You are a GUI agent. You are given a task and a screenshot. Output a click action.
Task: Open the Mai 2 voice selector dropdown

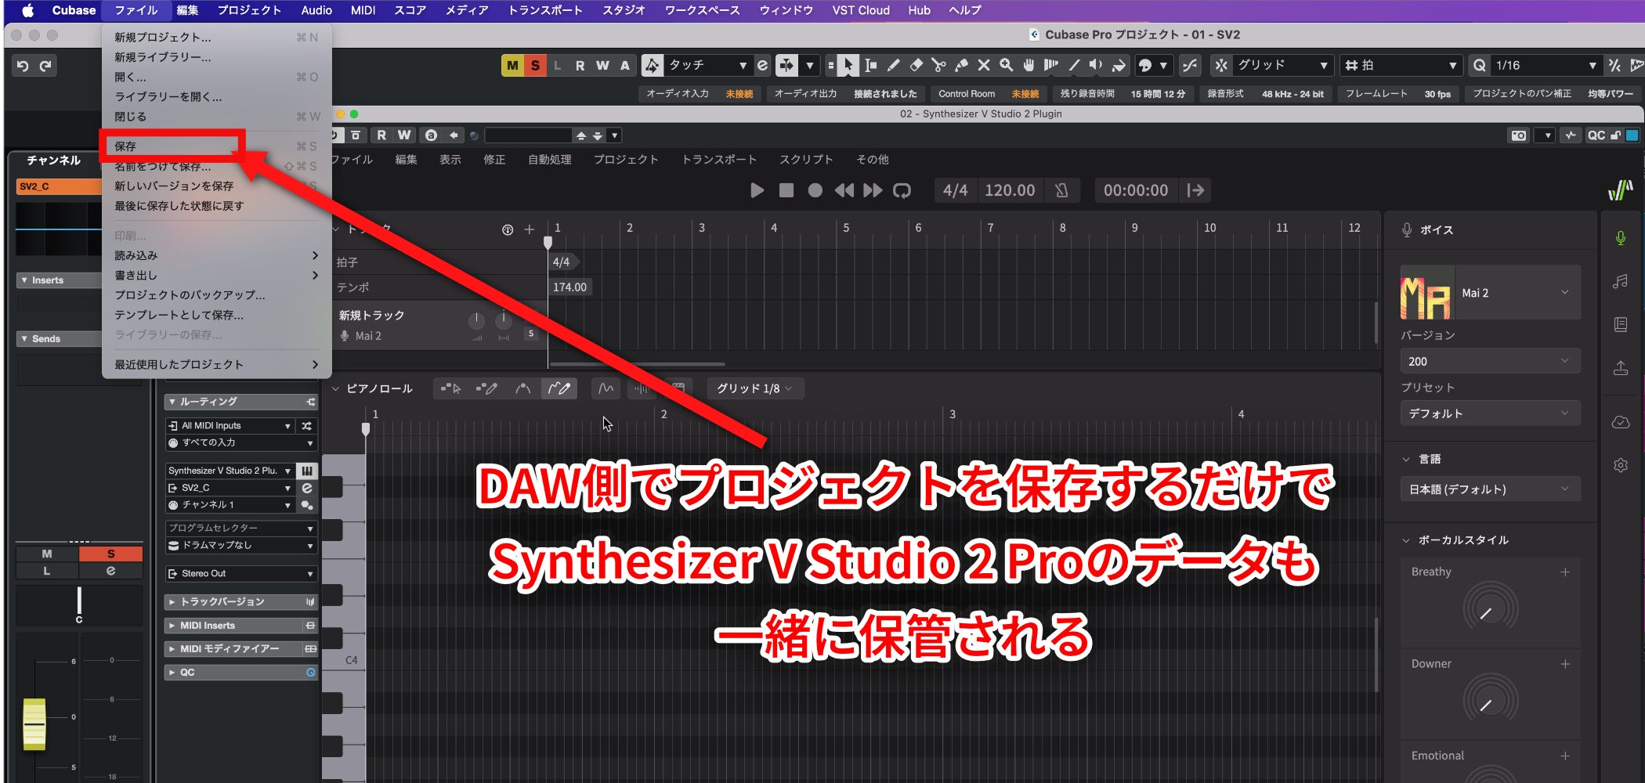pyautogui.click(x=1490, y=293)
